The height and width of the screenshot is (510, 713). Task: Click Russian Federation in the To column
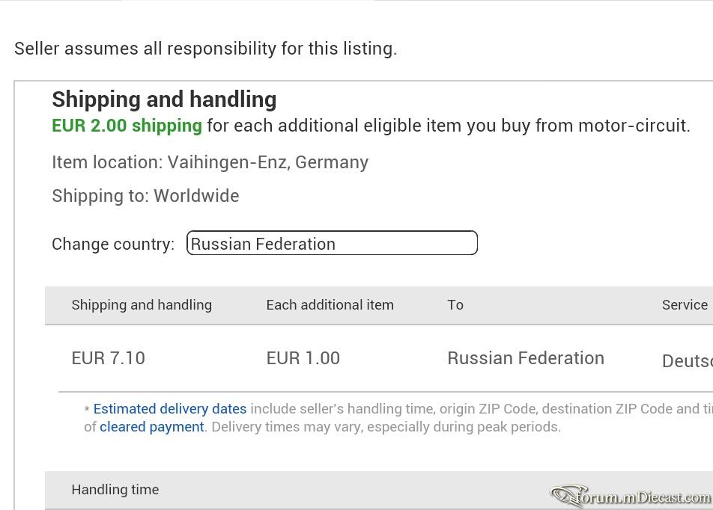[526, 358]
